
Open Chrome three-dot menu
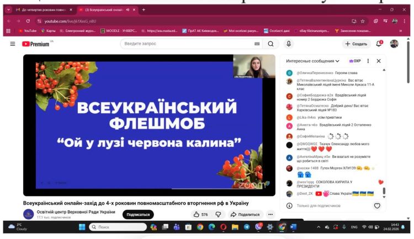pos(404,21)
